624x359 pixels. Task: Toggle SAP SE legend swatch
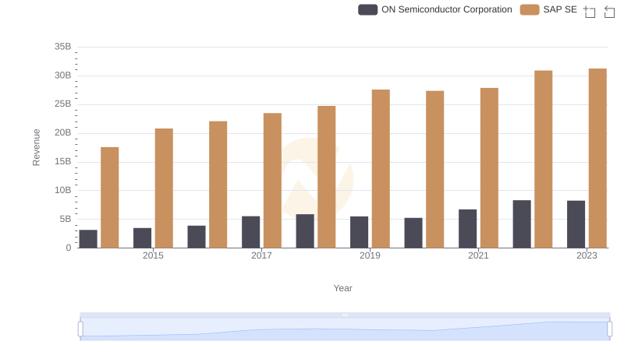pyautogui.click(x=530, y=9)
